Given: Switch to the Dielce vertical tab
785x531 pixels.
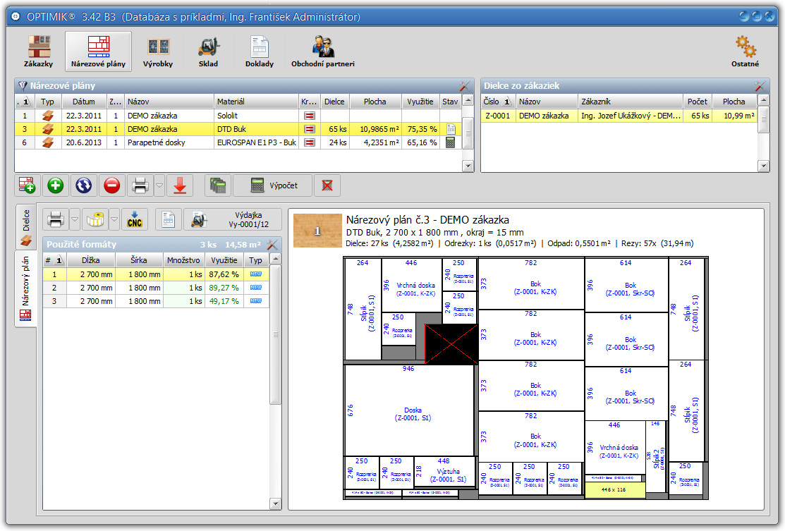Looking at the screenshot, I should (x=26, y=227).
